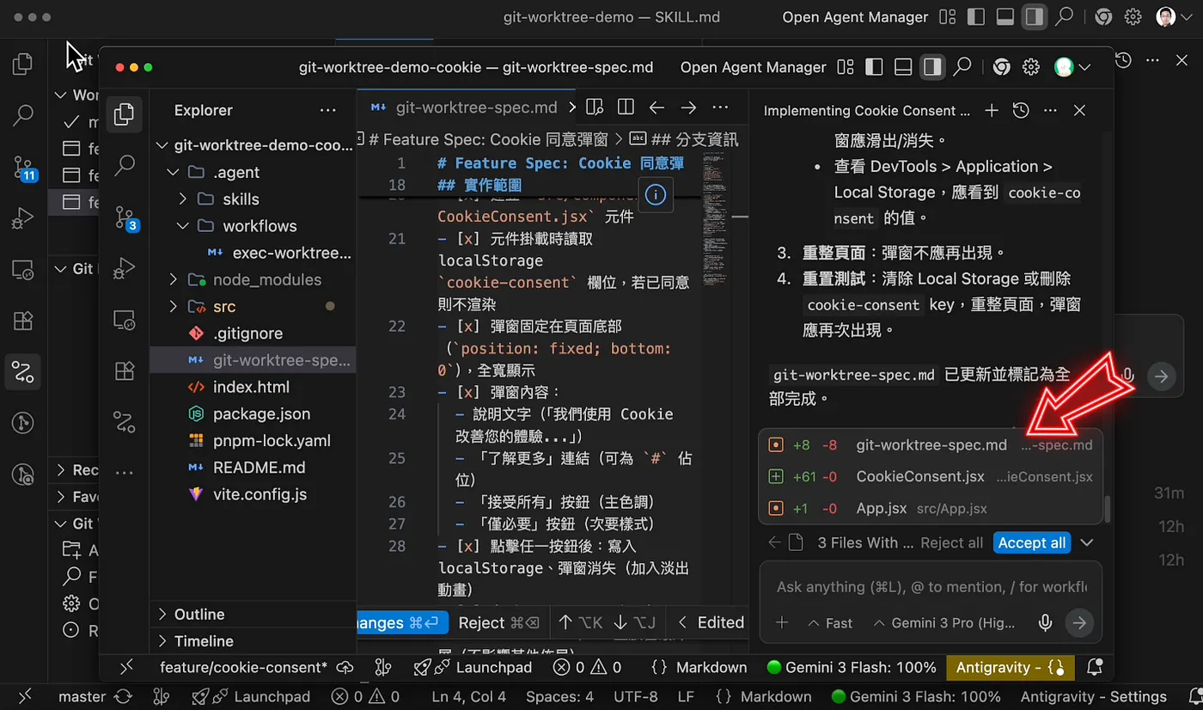Click the Accept all button
1203x710 pixels.
tap(1031, 542)
